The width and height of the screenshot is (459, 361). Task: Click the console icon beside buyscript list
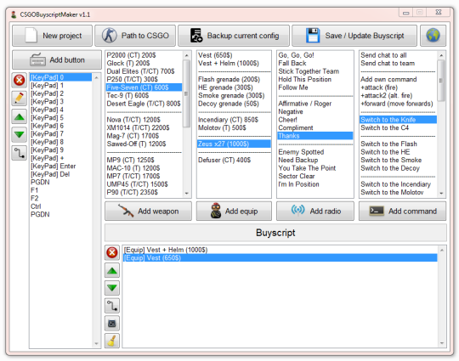(112, 324)
